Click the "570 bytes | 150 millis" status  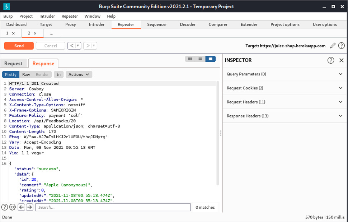coord(325,217)
